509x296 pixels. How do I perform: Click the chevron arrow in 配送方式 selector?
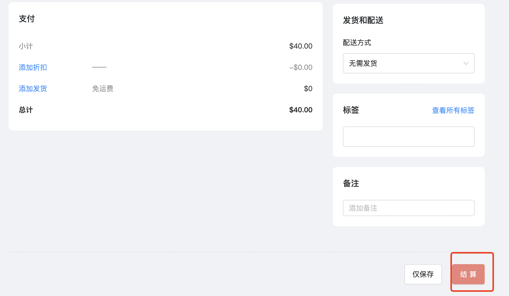pos(466,63)
